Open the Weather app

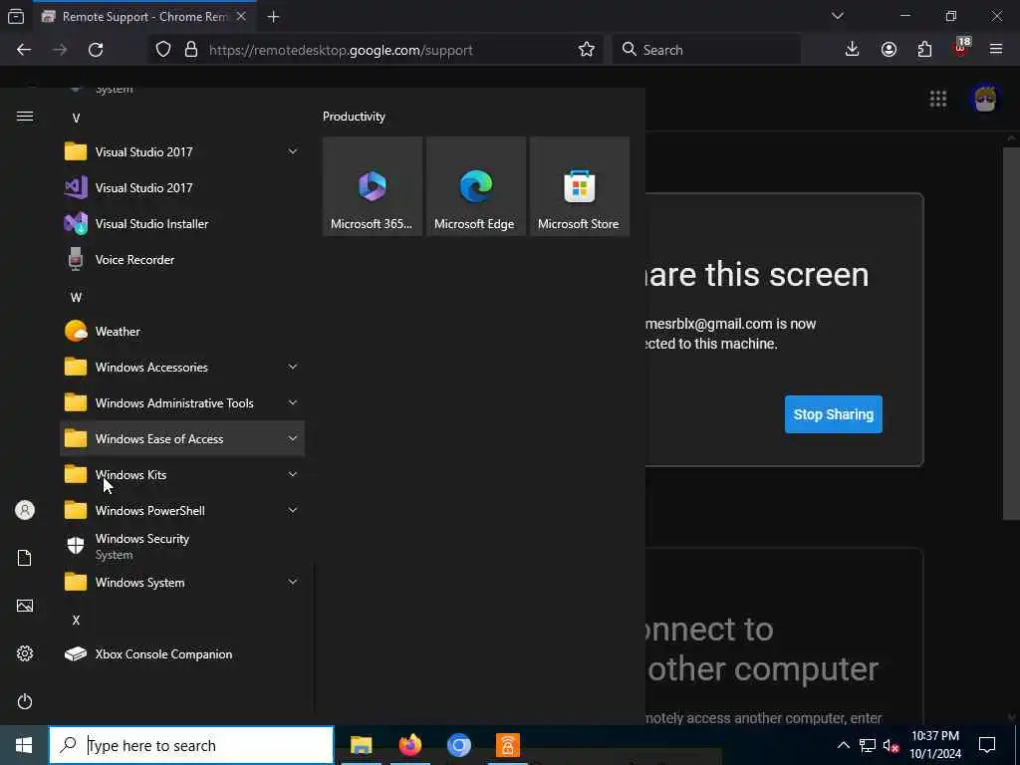[182, 332]
